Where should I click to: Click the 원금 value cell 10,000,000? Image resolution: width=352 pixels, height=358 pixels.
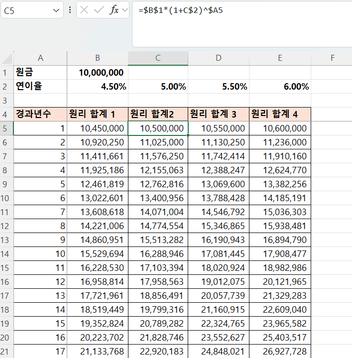[x=98, y=73]
